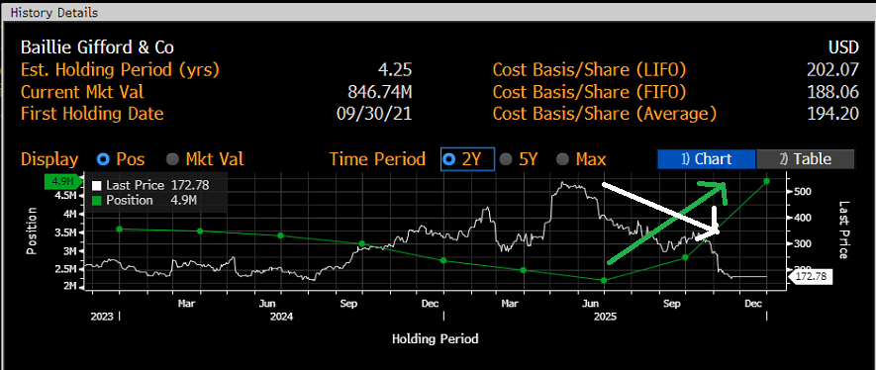The height and width of the screenshot is (370, 876).
Task: Choose the Max time period option
Action: (563, 159)
